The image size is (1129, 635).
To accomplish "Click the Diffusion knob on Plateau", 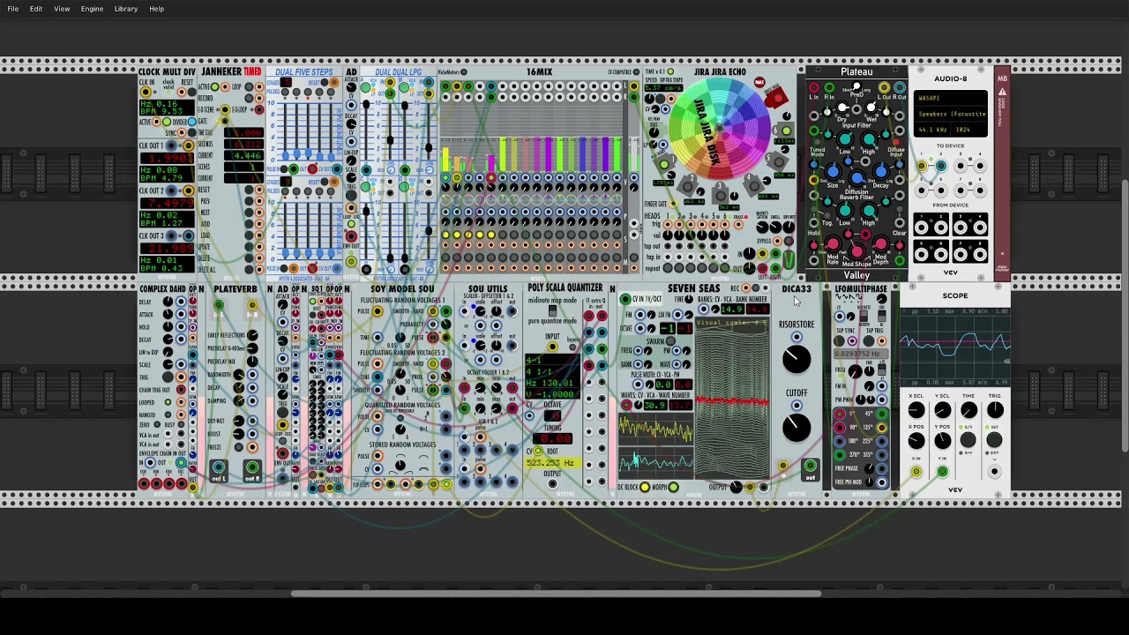I will [x=857, y=178].
